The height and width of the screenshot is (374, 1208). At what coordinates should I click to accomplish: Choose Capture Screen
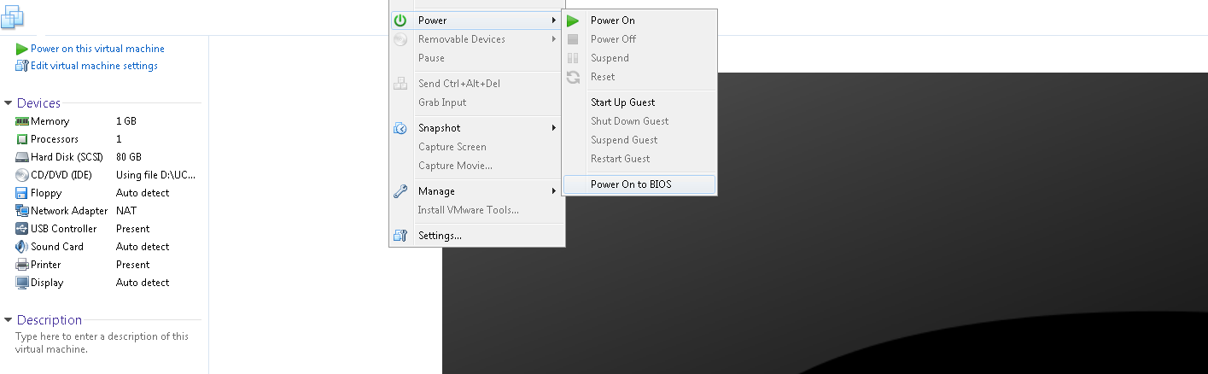click(x=476, y=147)
